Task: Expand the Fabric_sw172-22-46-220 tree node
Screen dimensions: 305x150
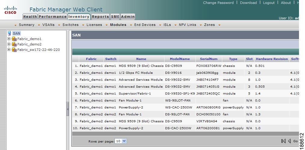Action: point(9,50)
